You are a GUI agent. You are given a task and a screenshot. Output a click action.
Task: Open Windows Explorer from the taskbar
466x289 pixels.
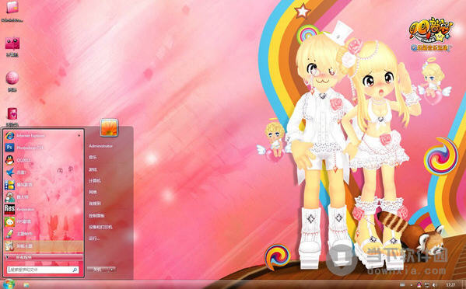26,285
